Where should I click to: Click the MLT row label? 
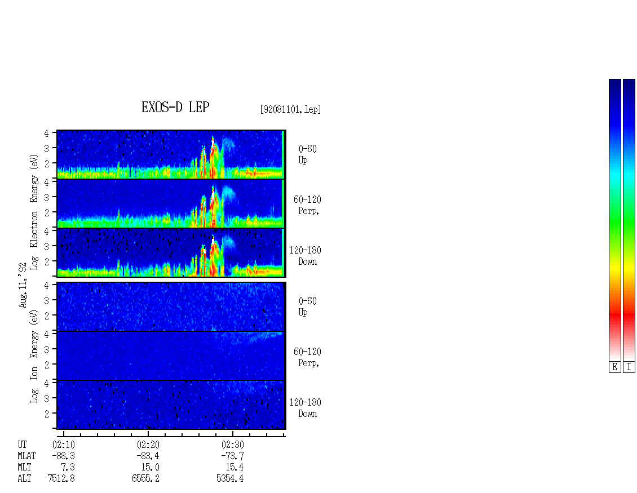point(24,468)
